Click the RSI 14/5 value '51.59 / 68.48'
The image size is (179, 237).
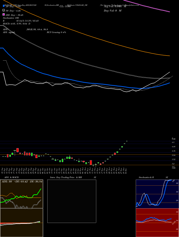(31, 21)
